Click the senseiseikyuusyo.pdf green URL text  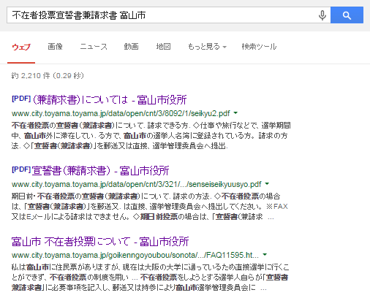tap(136, 184)
